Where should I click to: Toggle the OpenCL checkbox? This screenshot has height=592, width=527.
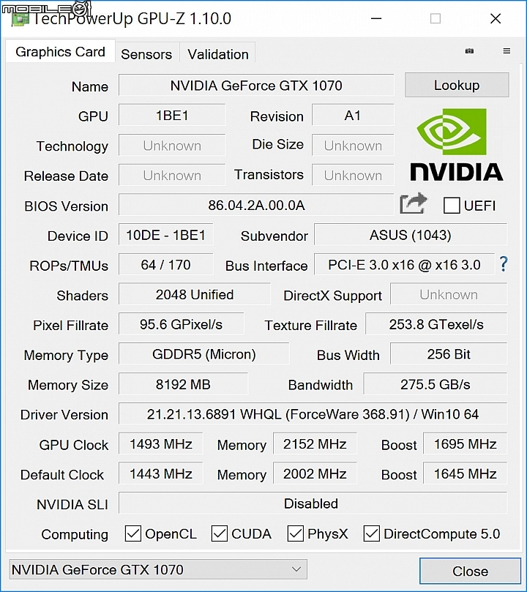(133, 533)
